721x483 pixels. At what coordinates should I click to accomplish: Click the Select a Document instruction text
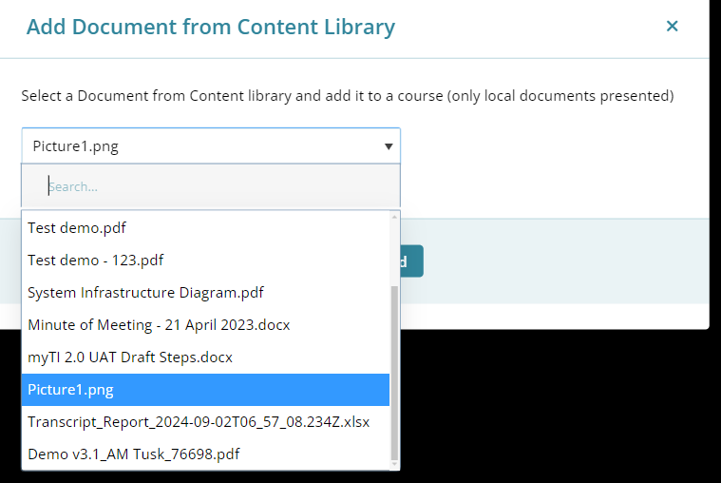click(347, 96)
